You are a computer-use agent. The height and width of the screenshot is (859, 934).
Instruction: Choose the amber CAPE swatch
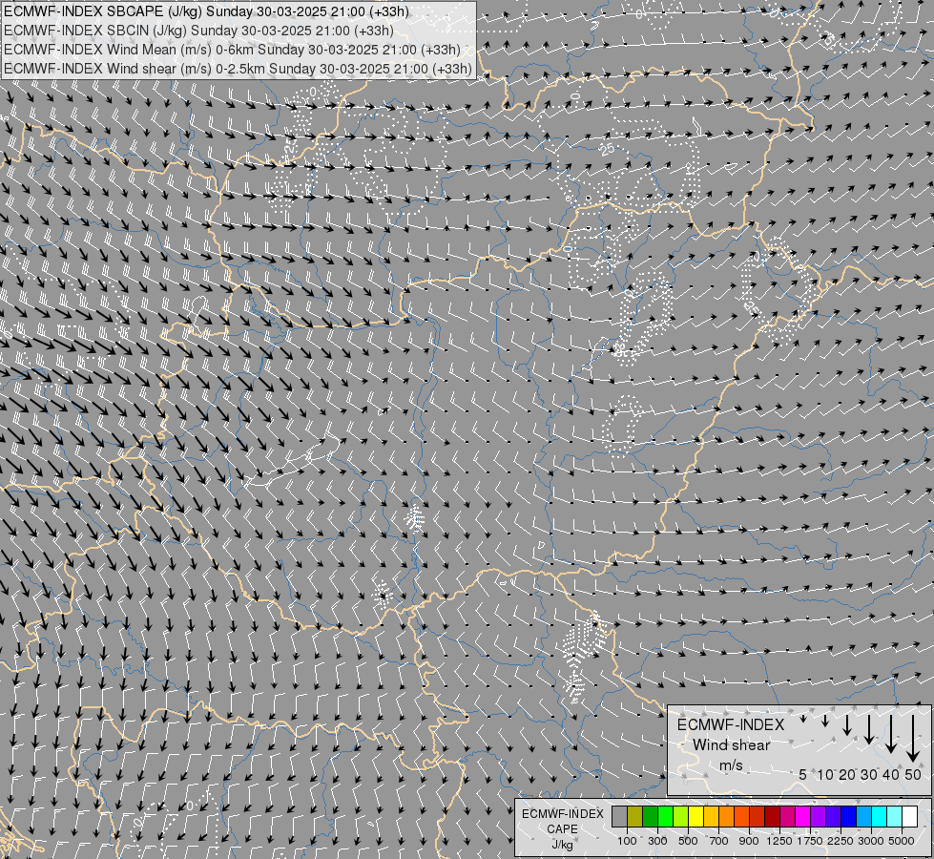click(x=711, y=817)
